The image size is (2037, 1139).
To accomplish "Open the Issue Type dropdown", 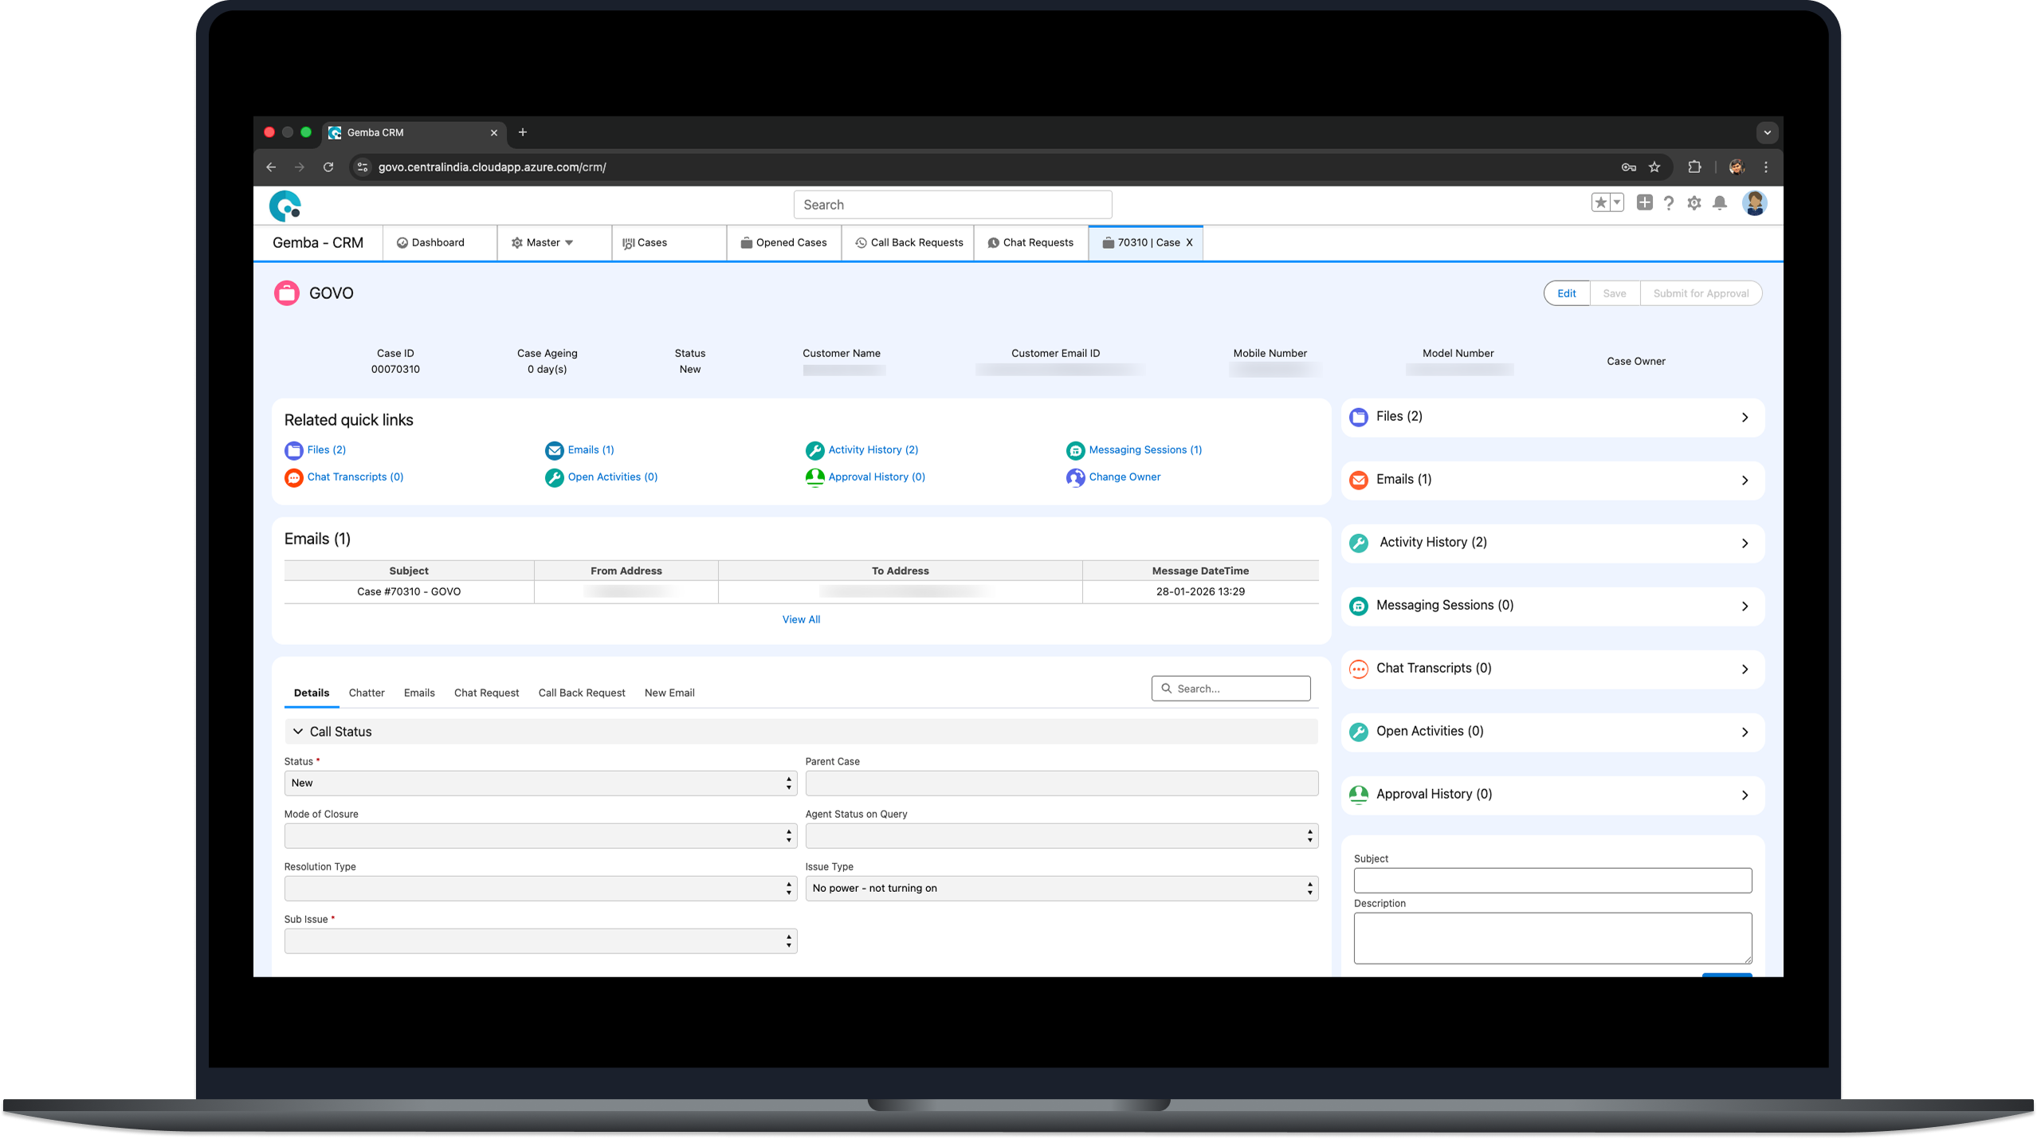I will point(1061,888).
